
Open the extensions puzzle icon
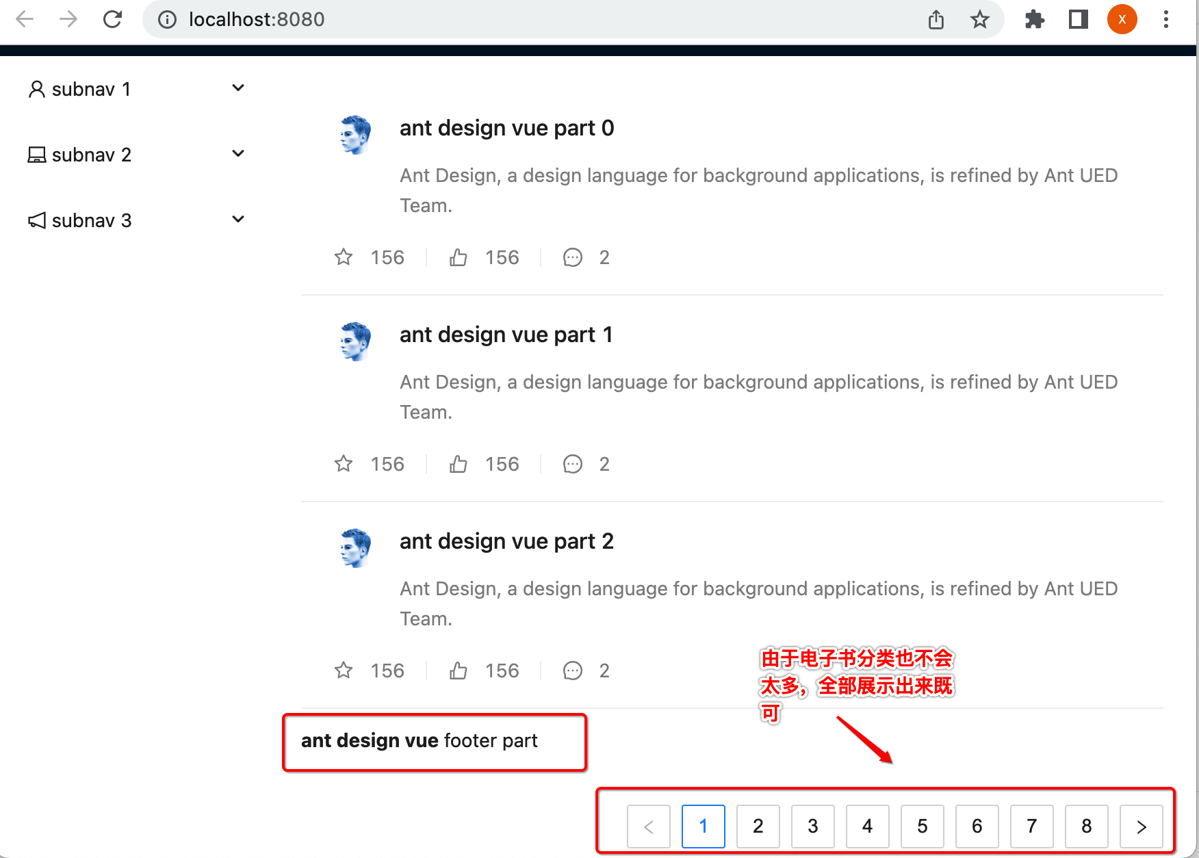[x=1035, y=19]
